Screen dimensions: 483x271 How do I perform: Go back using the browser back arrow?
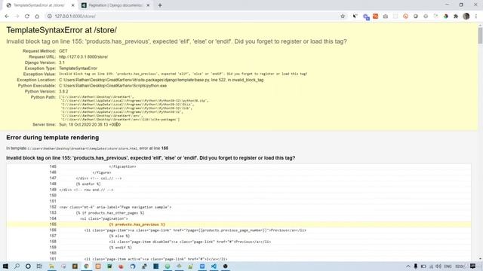(x=7, y=17)
